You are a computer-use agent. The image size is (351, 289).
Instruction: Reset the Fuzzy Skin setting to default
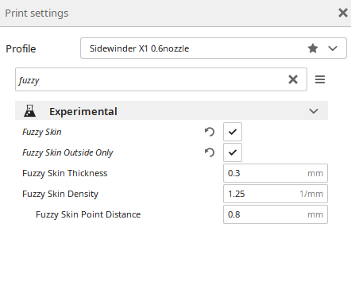tap(210, 132)
